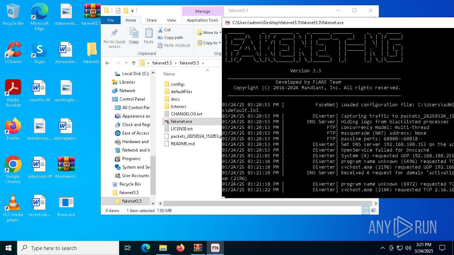The width and height of the screenshot is (454, 255).
Task: Sort files by Name column
Action: [169, 74]
